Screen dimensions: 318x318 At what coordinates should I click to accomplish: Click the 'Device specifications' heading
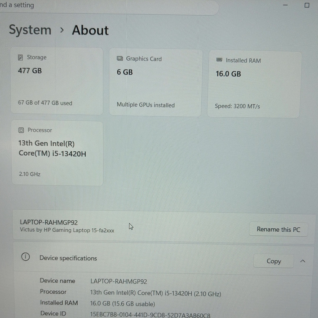click(x=68, y=258)
